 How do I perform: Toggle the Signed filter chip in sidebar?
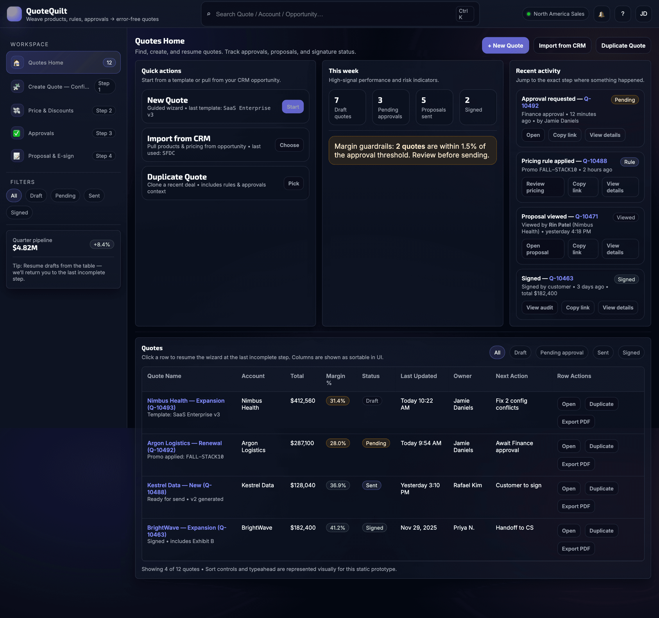point(19,212)
